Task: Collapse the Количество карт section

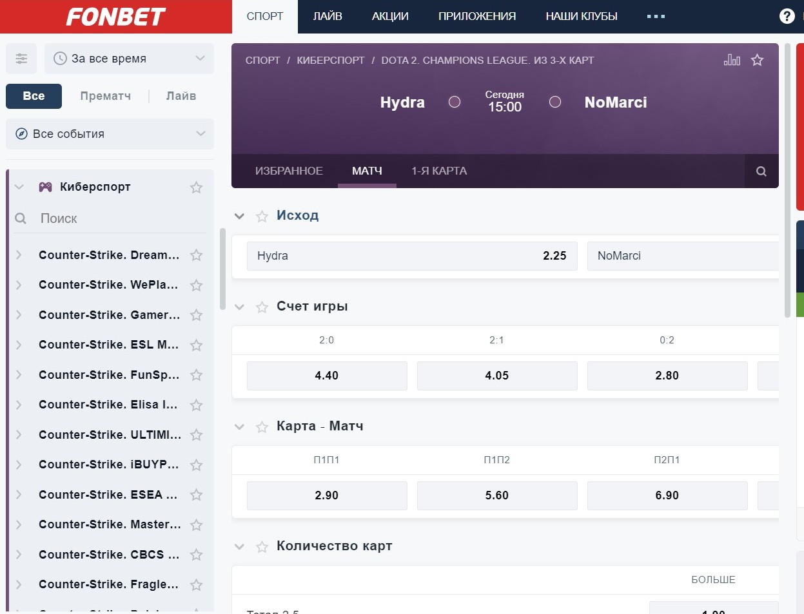Action: pyautogui.click(x=239, y=547)
